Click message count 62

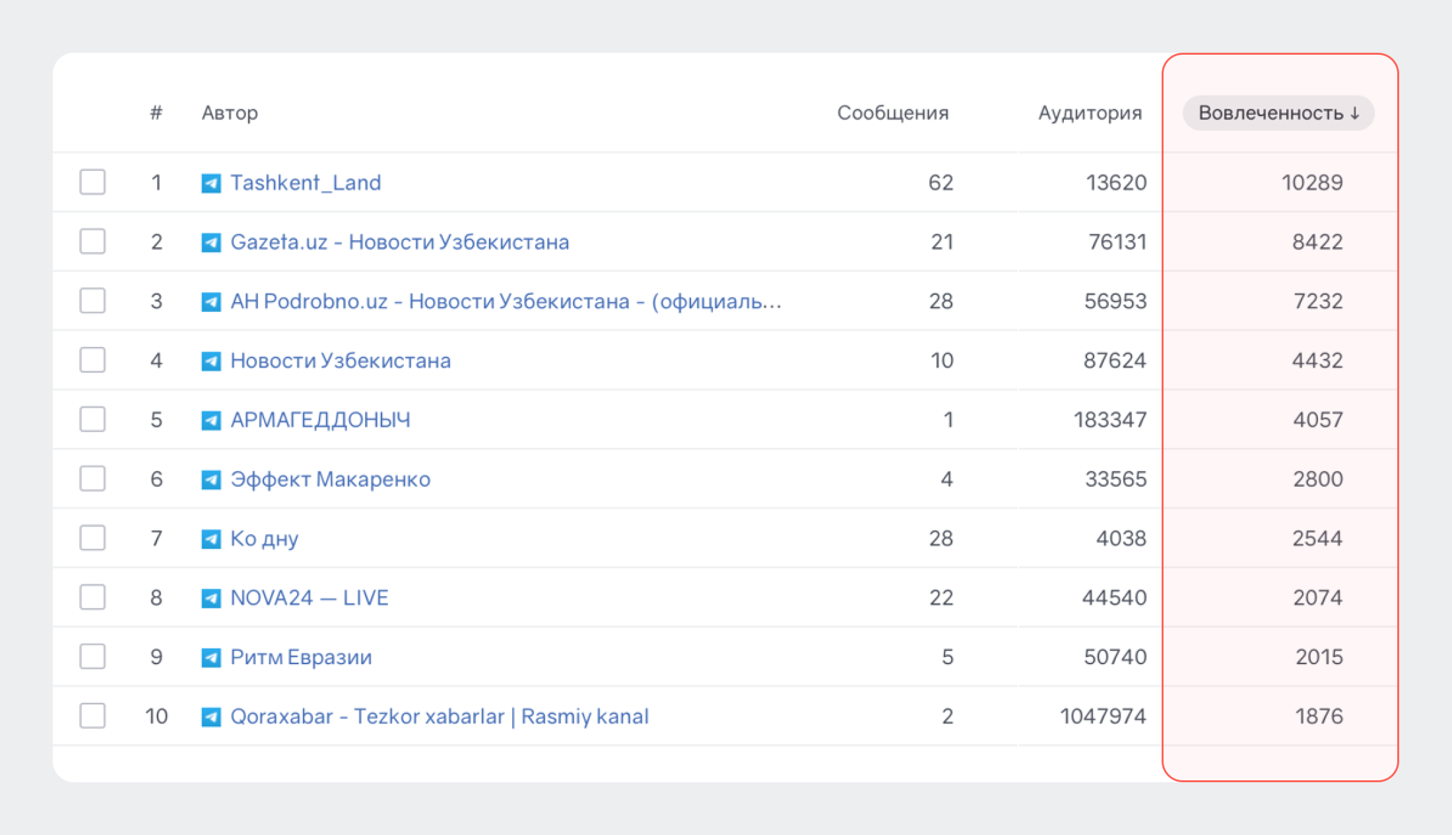(x=941, y=182)
